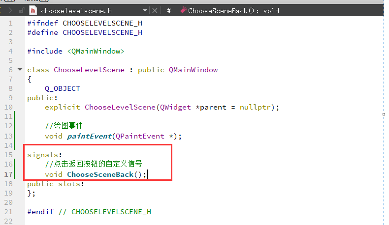Click QPaintEvent parameter type

[x=140, y=137]
